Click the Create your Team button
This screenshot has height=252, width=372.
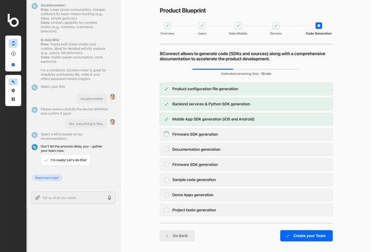click(306, 236)
